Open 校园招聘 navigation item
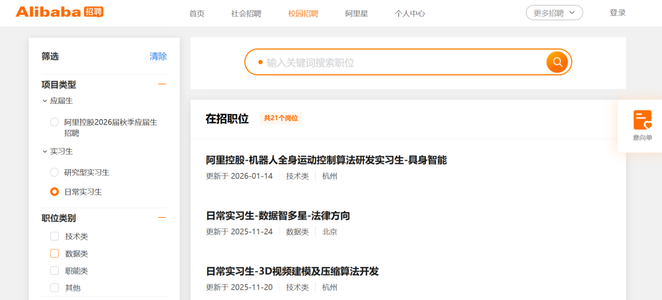Screen dimensions: 662x300 303,13
